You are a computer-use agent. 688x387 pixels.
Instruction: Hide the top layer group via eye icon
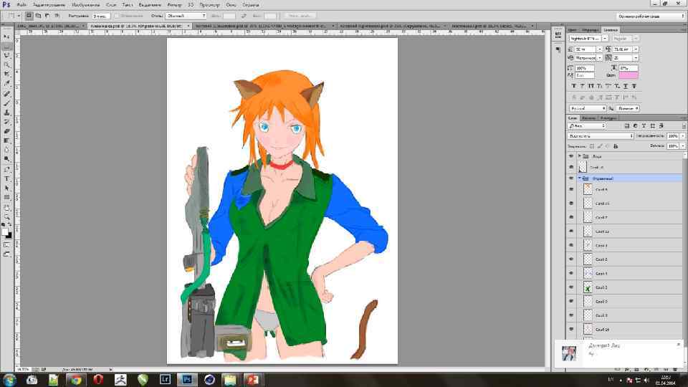click(571, 156)
